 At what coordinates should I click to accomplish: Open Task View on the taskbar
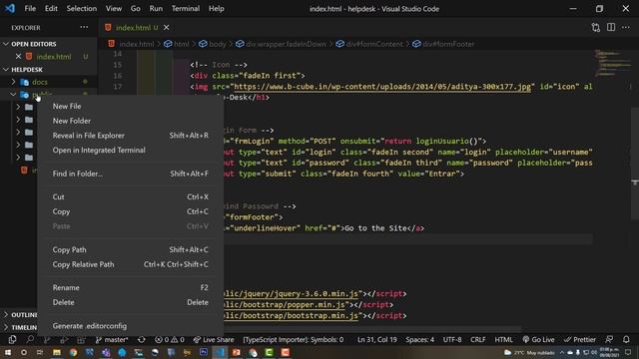pos(40,352)
